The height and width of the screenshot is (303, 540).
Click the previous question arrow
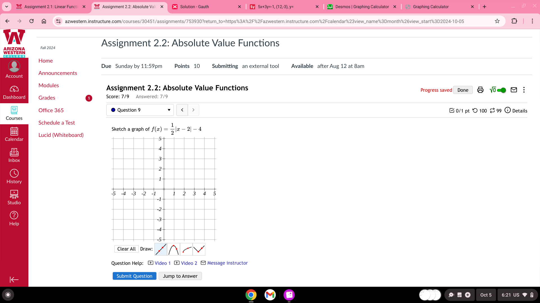pos(182,109)
